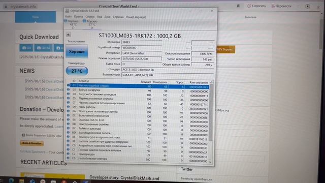
Task: Click the UASP (Serial ATA) interface field
Action: pos(142,53)
